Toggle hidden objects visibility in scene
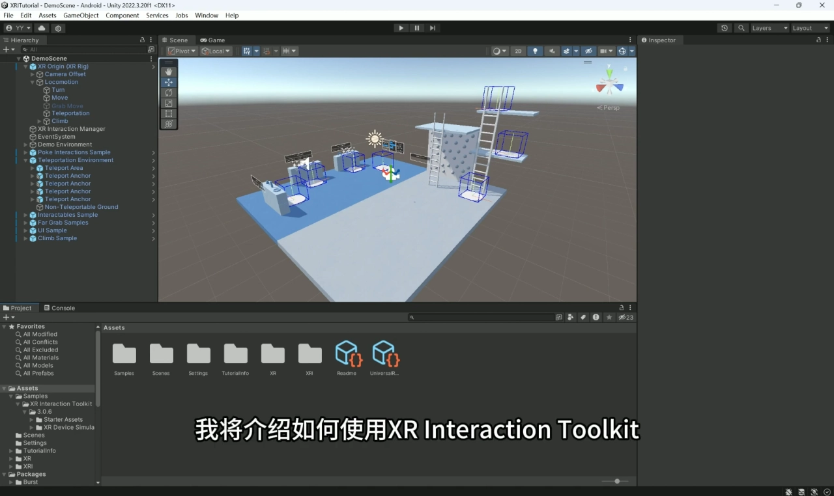 coord(588,51)
